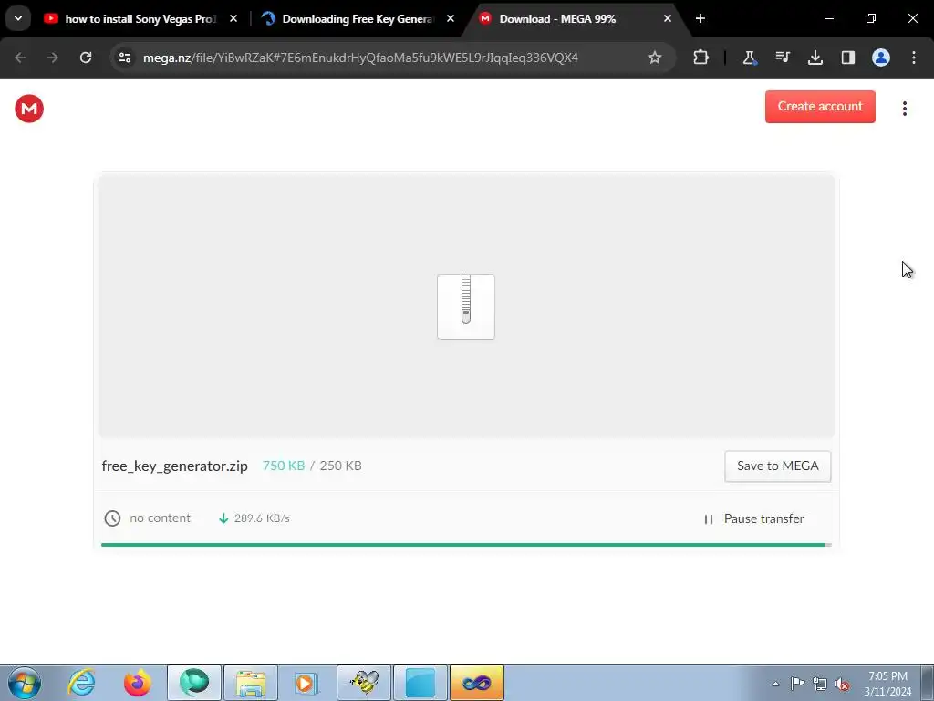Screen dimensions: 934x701
Task: Click the 250 KB total size
Action: tap(341, 466)
